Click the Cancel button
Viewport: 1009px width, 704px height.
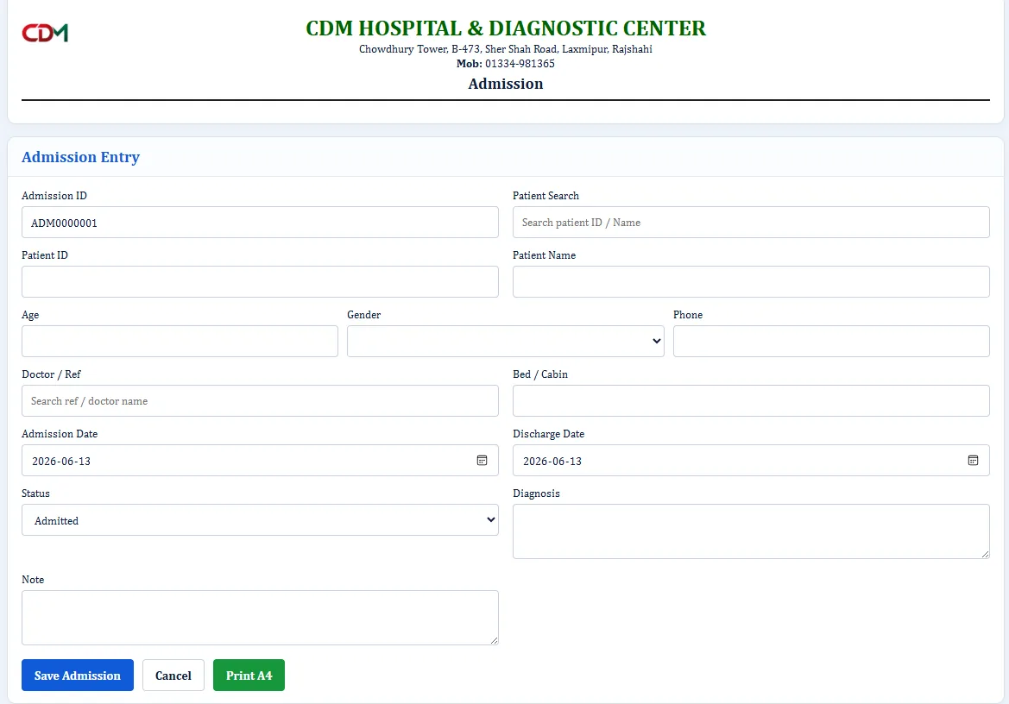click(x=173, y=675)
